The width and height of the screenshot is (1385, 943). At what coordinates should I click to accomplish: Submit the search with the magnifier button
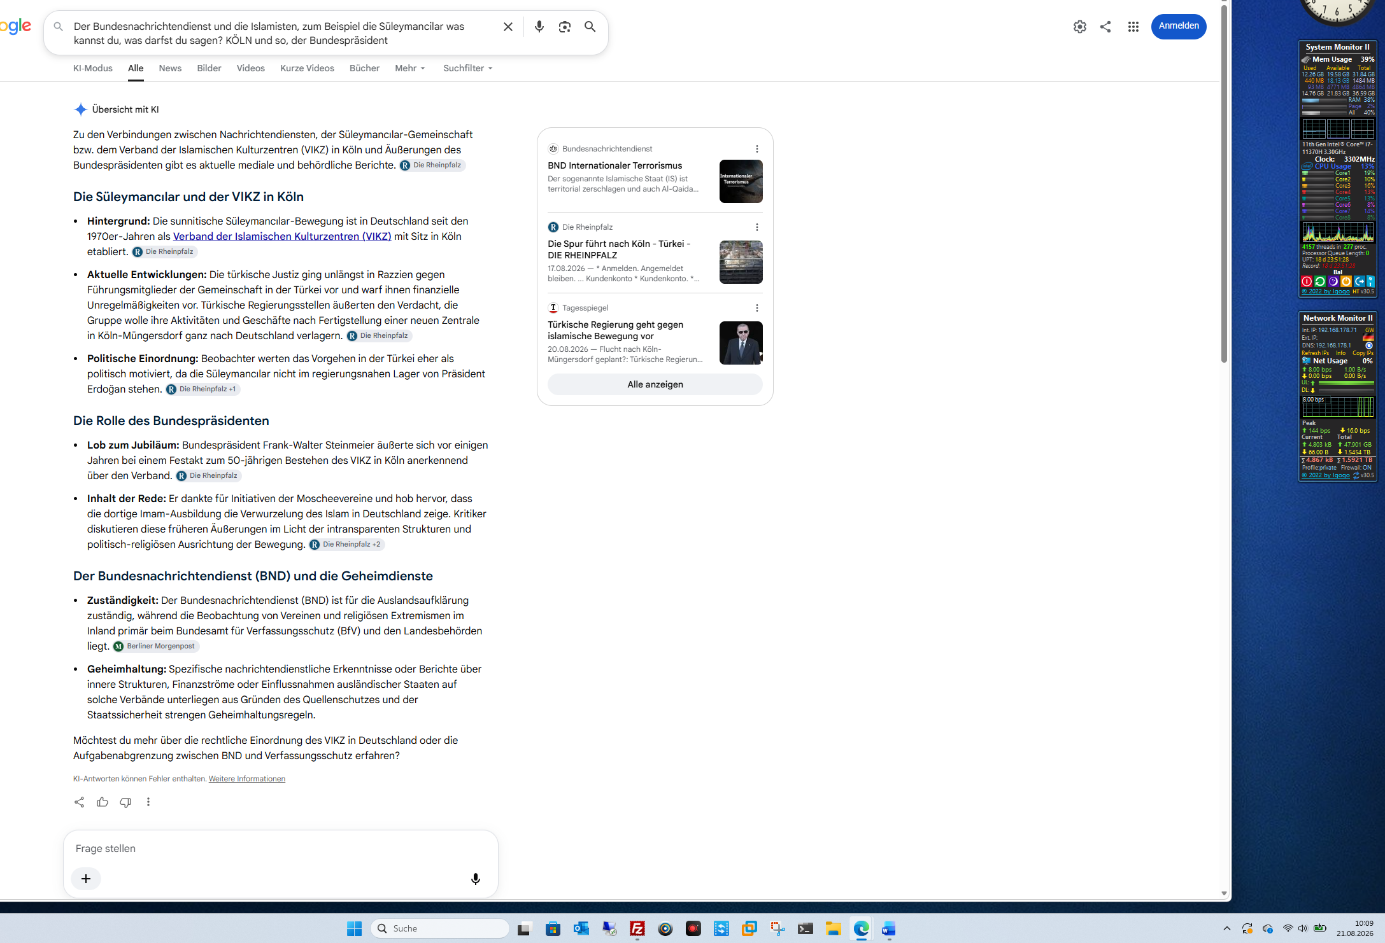point(590,27)
